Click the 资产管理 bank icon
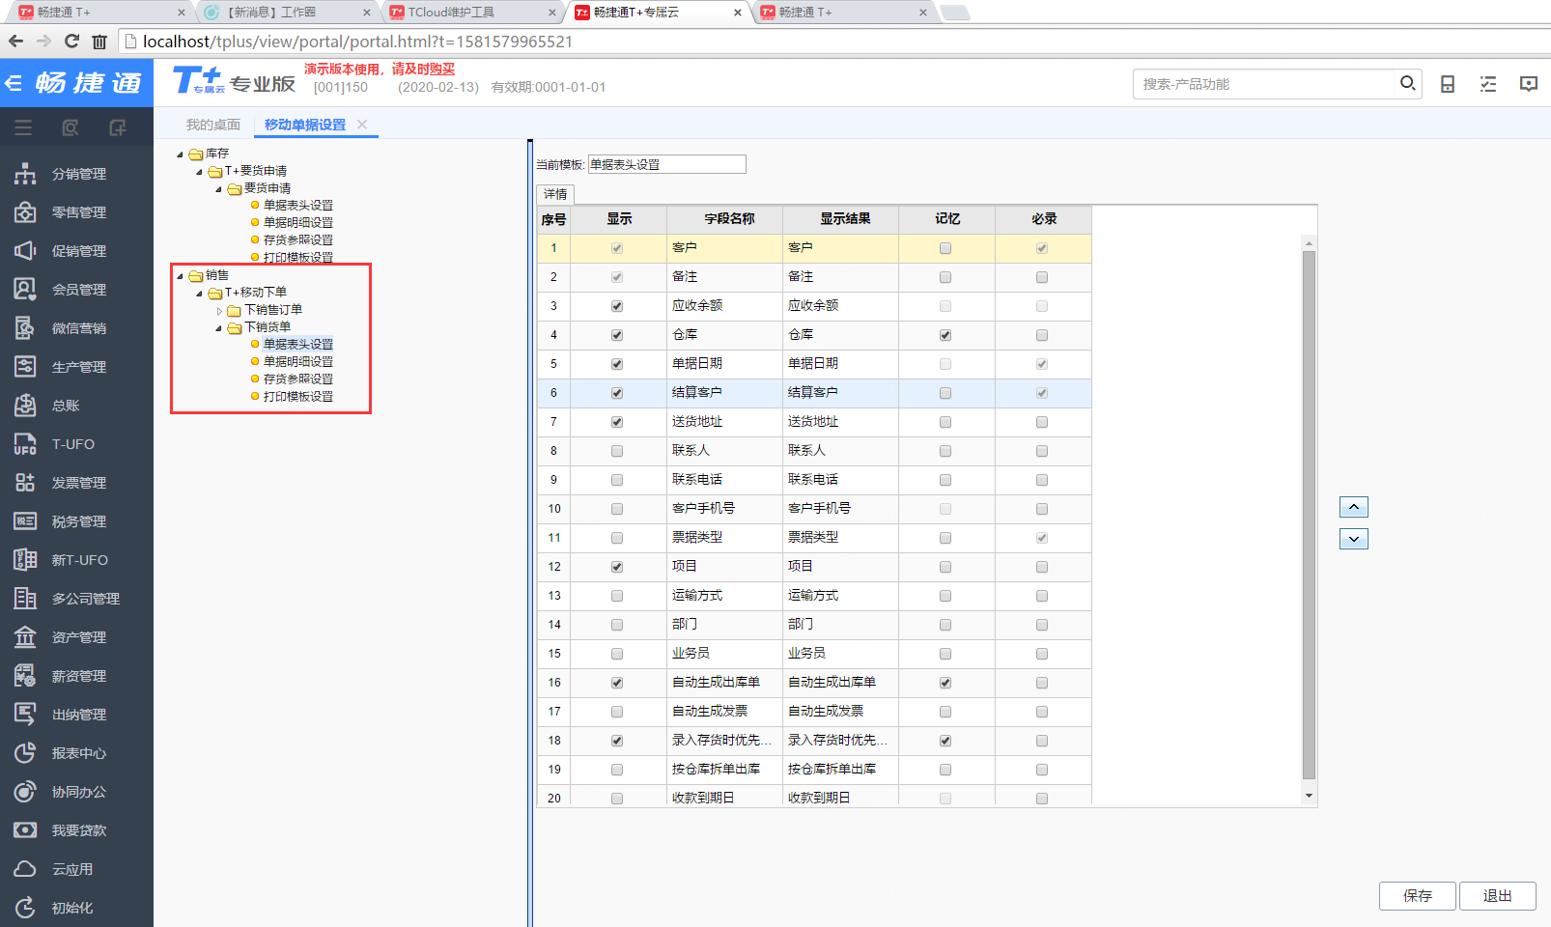The image size is (1551, 927). [25, 637]
